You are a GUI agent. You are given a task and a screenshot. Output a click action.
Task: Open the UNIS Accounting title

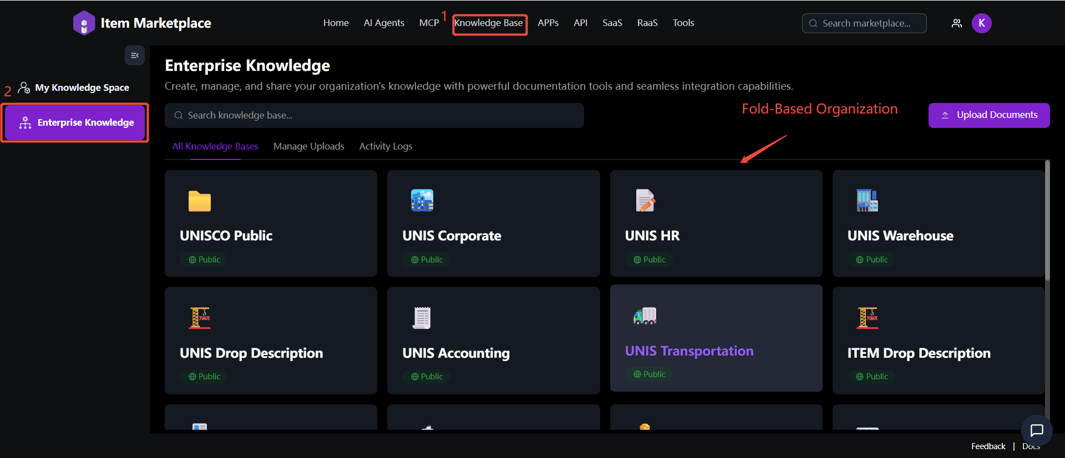pyautogui.click(x=456, y=353)
